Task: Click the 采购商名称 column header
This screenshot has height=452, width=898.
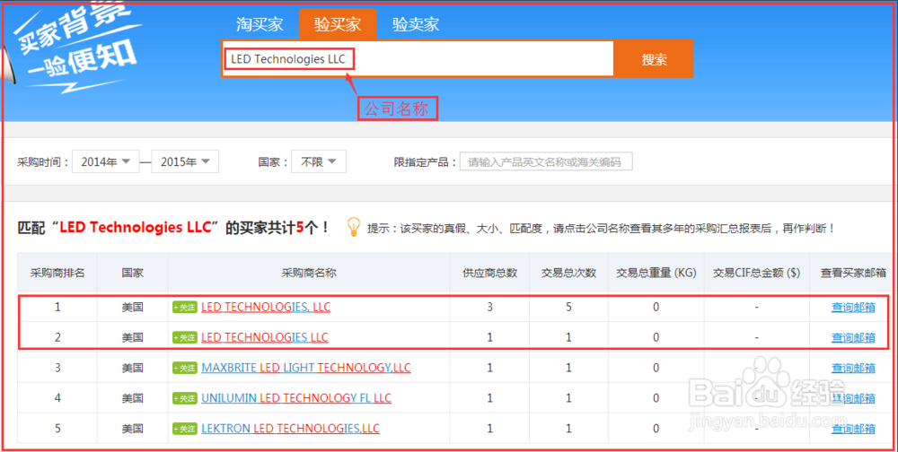Action: 309,273
